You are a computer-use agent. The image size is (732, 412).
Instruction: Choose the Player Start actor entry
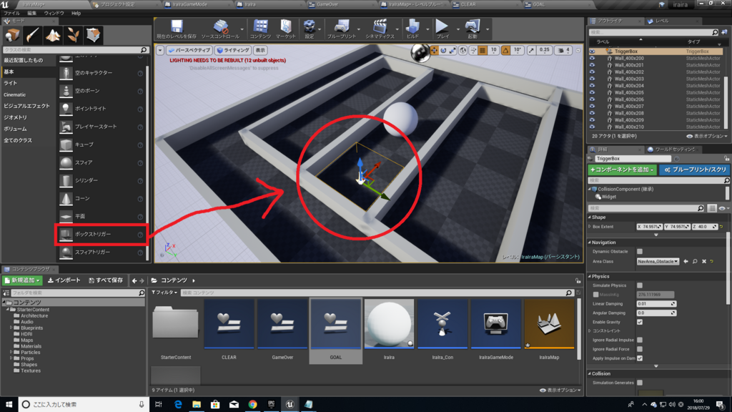pos(102,127)
